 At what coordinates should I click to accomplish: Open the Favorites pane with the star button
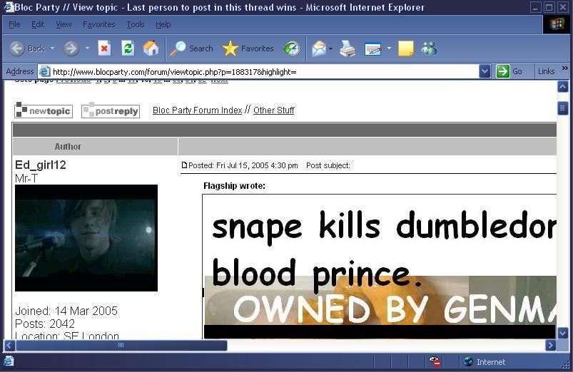[x=248, y=48]
